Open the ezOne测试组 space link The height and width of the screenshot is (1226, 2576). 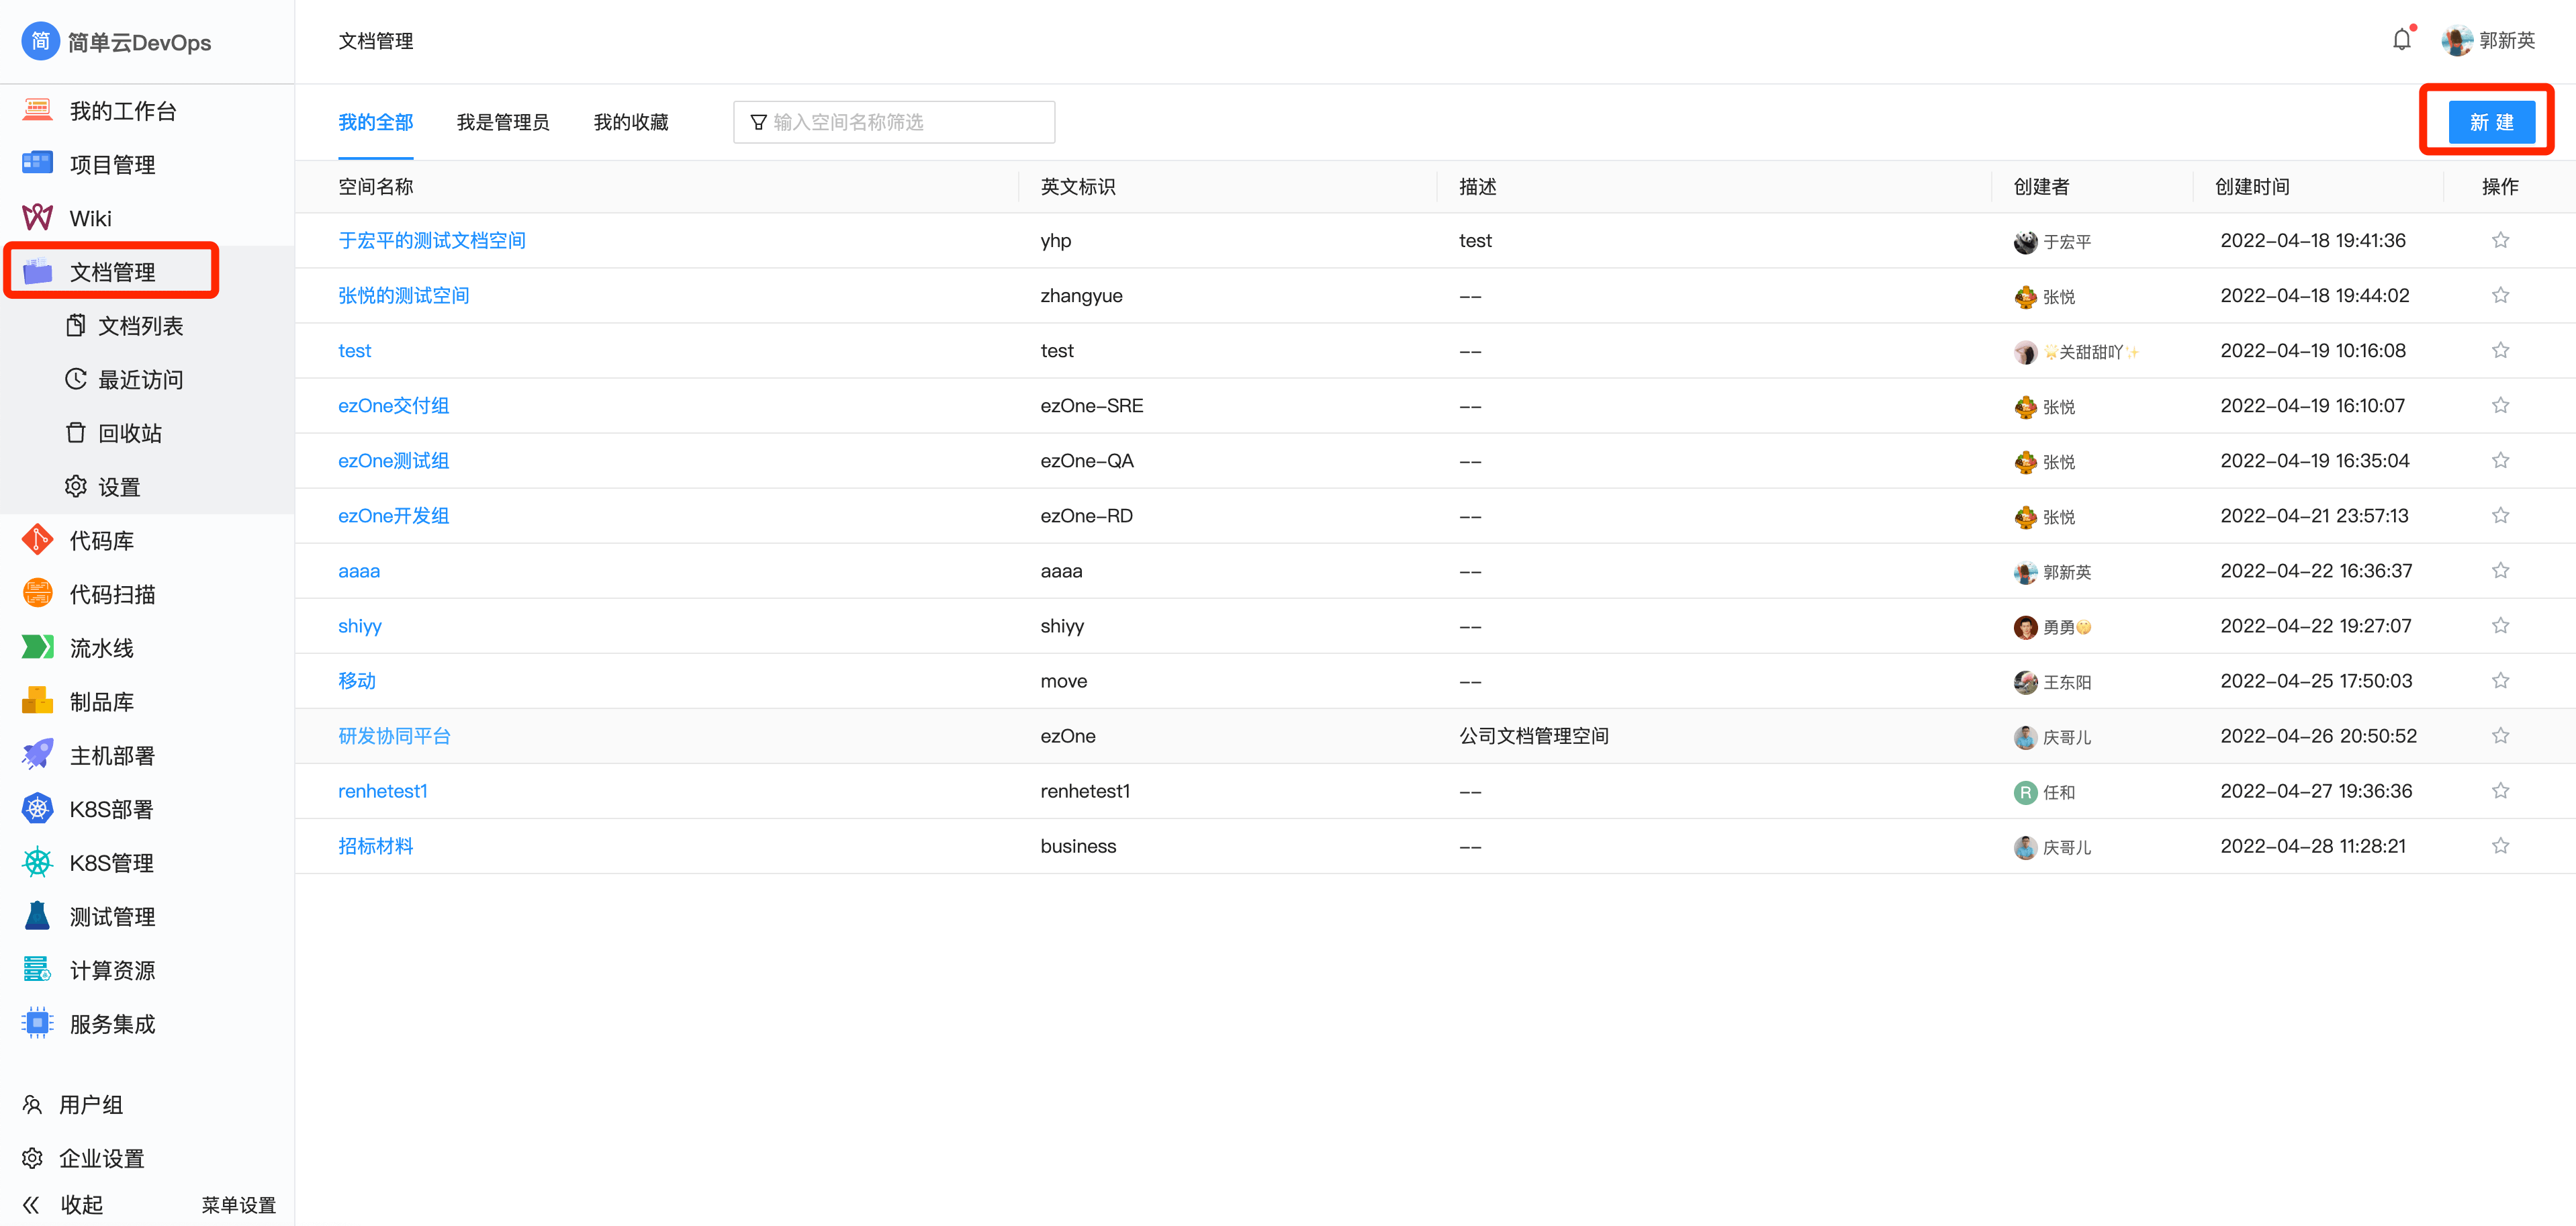[393, 461]
